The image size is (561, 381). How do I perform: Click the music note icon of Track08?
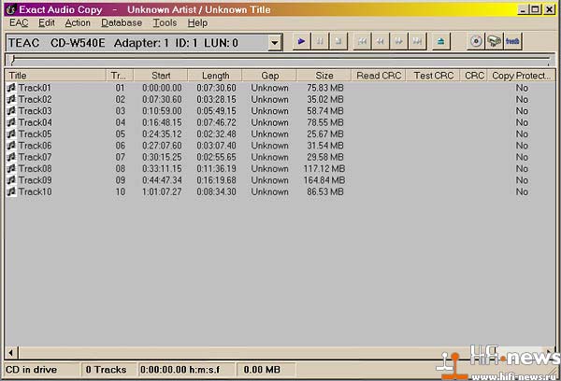[x=12, y=168]
